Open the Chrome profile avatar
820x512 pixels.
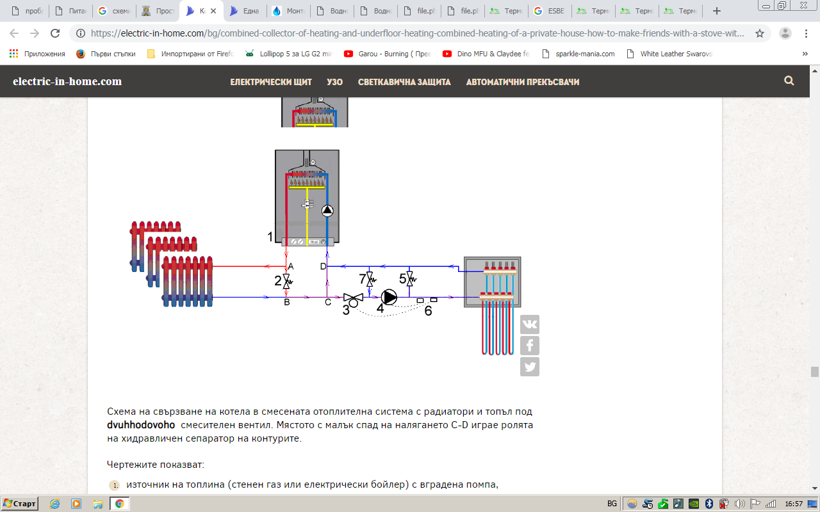pos(785,33)
